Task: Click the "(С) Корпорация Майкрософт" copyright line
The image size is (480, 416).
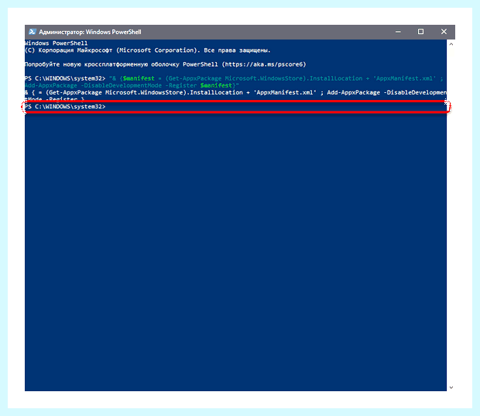Action: 148,50
